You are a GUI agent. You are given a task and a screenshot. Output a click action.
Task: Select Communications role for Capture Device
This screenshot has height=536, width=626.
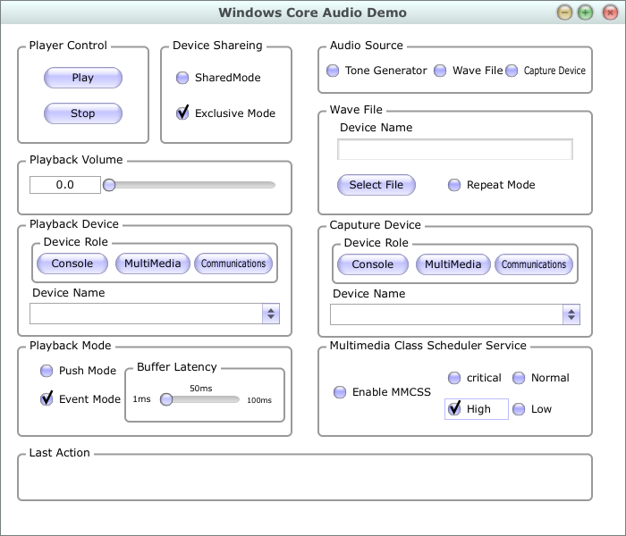(x=534, y=264)
